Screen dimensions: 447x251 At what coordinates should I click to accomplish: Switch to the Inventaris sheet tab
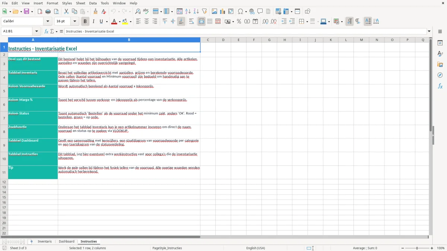tap(45, 242)
